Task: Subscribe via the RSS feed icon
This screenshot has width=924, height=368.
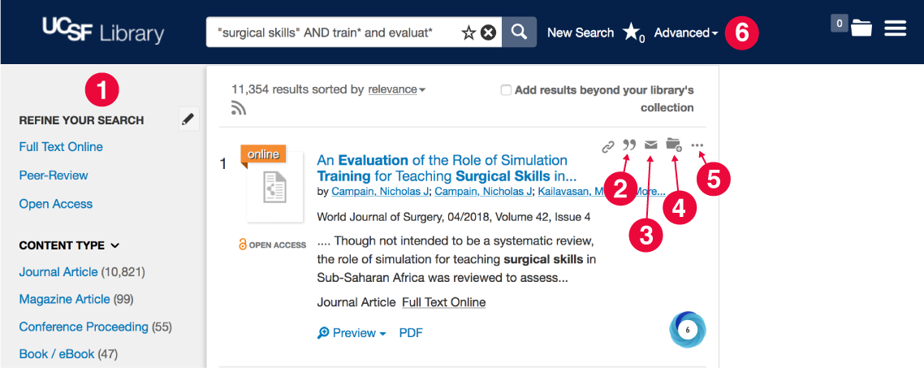Action: pos(239,108)
